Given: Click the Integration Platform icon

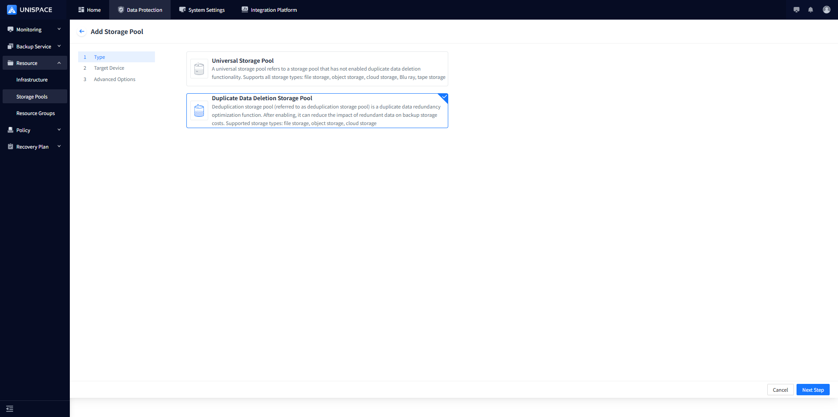Looking at the screenshot, I should point(245,10).
